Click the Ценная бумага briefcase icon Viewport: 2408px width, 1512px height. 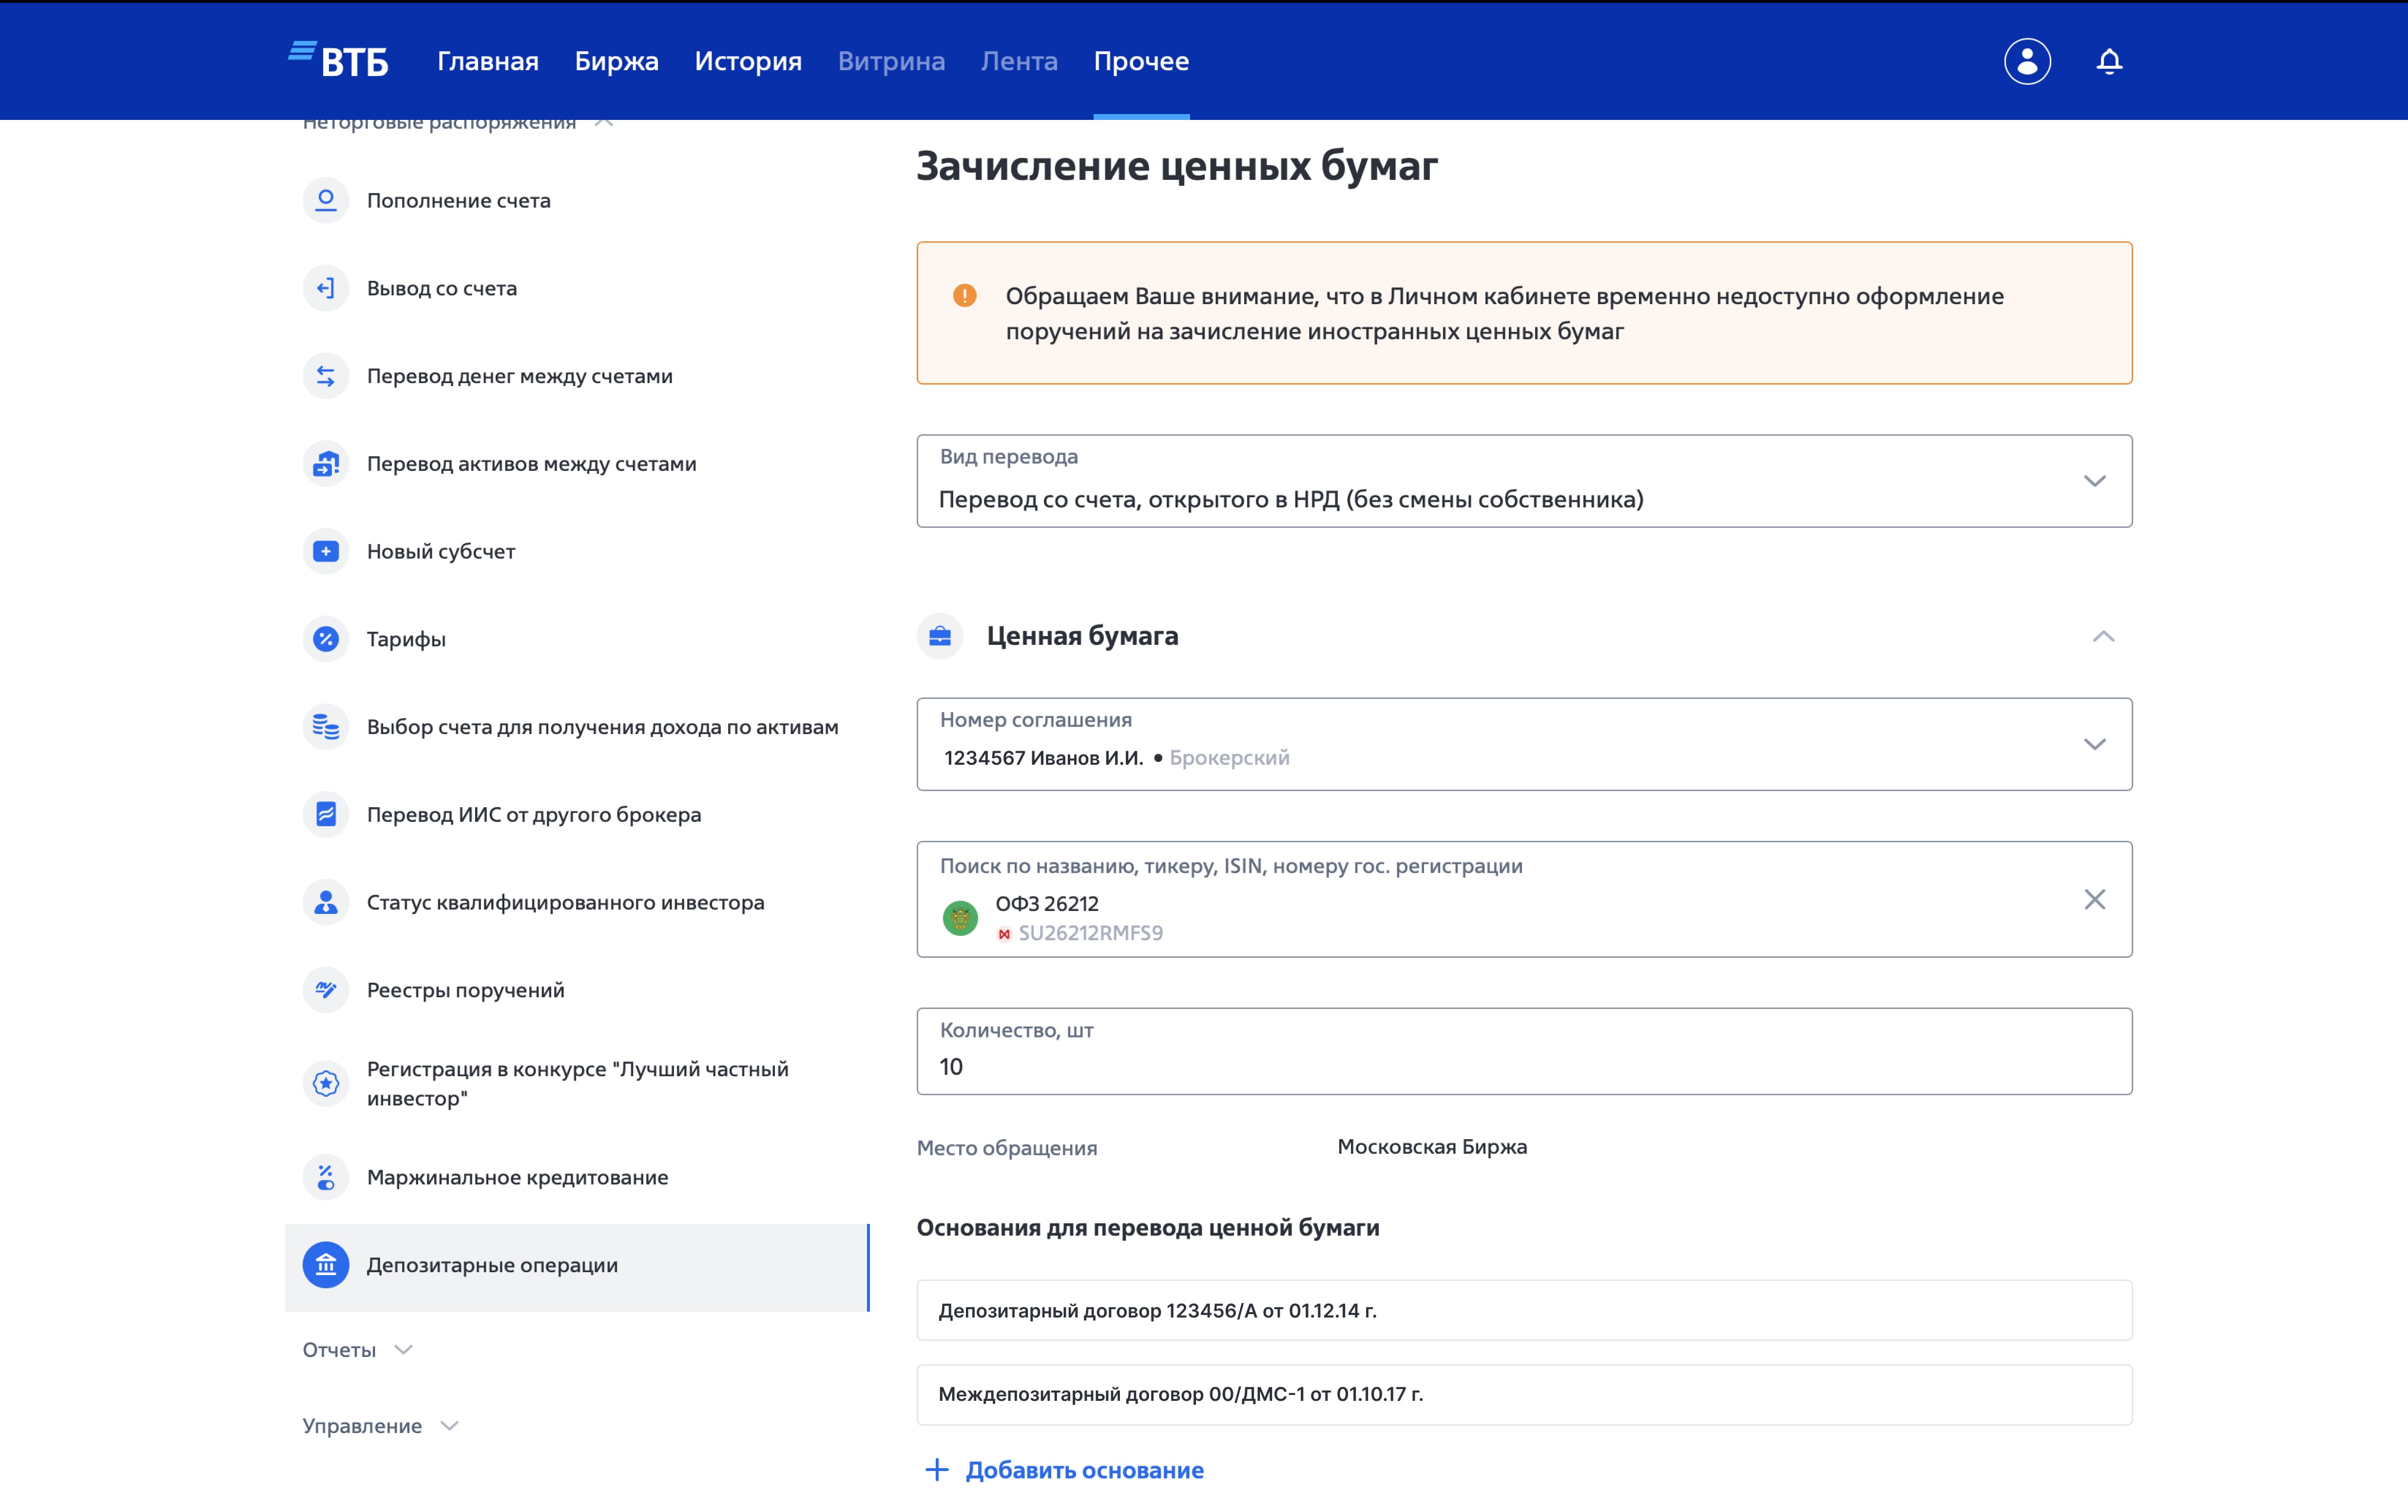[940, 636]
